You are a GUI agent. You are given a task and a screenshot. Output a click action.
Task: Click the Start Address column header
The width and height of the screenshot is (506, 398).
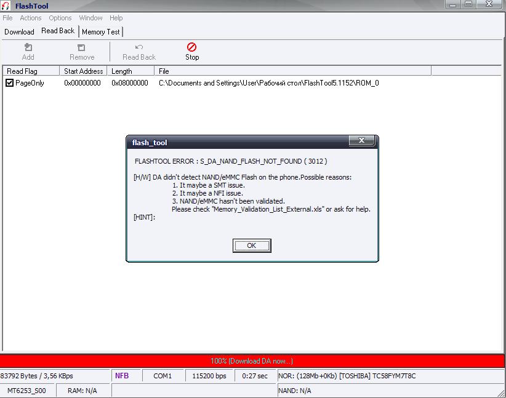tap(84, 71)
